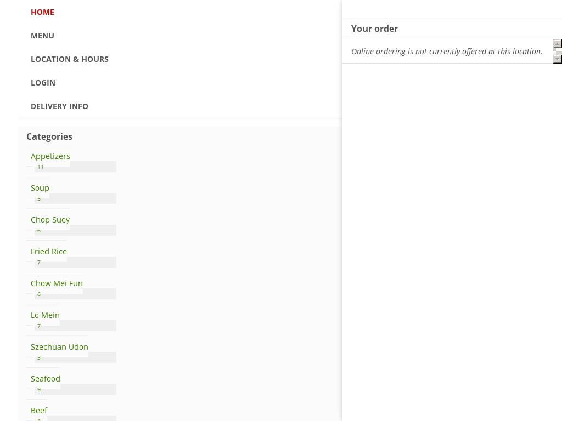Open the MENU navigation item

[x=42, y=36]
